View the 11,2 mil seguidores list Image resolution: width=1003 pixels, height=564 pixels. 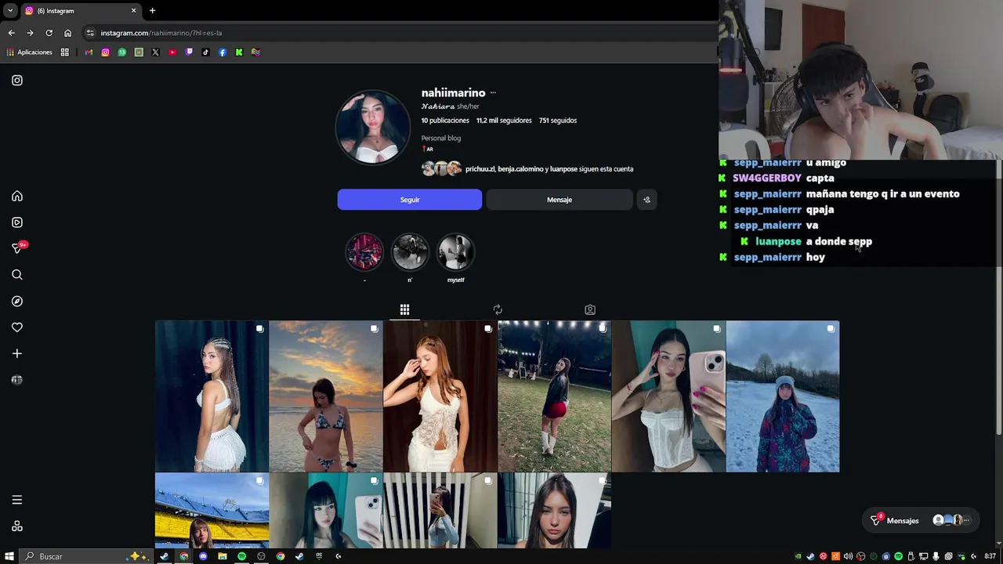click(x=504, y=121)
